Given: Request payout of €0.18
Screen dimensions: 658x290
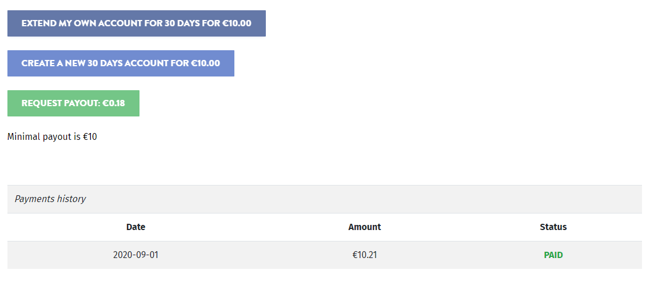Looking at the screenshot, I should (73, 103).
